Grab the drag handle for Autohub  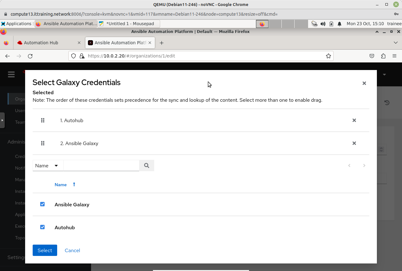(x=43, y=120)
